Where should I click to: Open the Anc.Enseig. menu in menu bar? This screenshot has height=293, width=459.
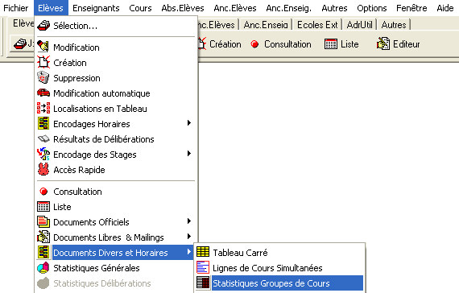[288, 8]
